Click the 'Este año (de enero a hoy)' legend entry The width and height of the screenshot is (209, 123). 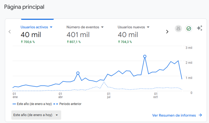point(32,104)
